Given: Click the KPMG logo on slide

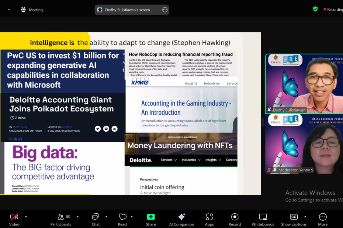Looking at the screenshot, I should 140,82.
